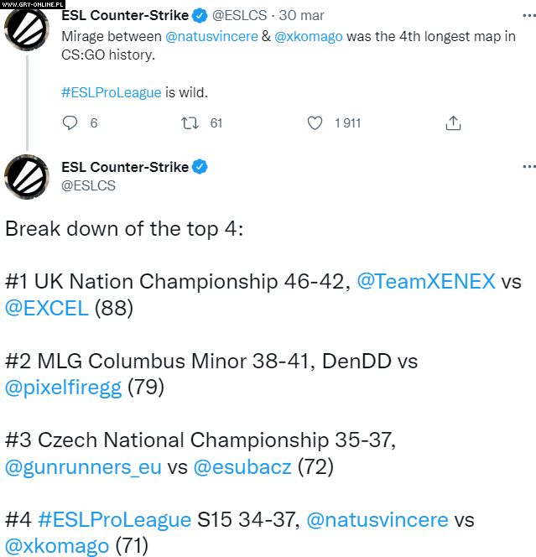This screenshot has height=557, width=536.
Task: Like the first tweet with the heart icon
Action: [x=315, y=123]
